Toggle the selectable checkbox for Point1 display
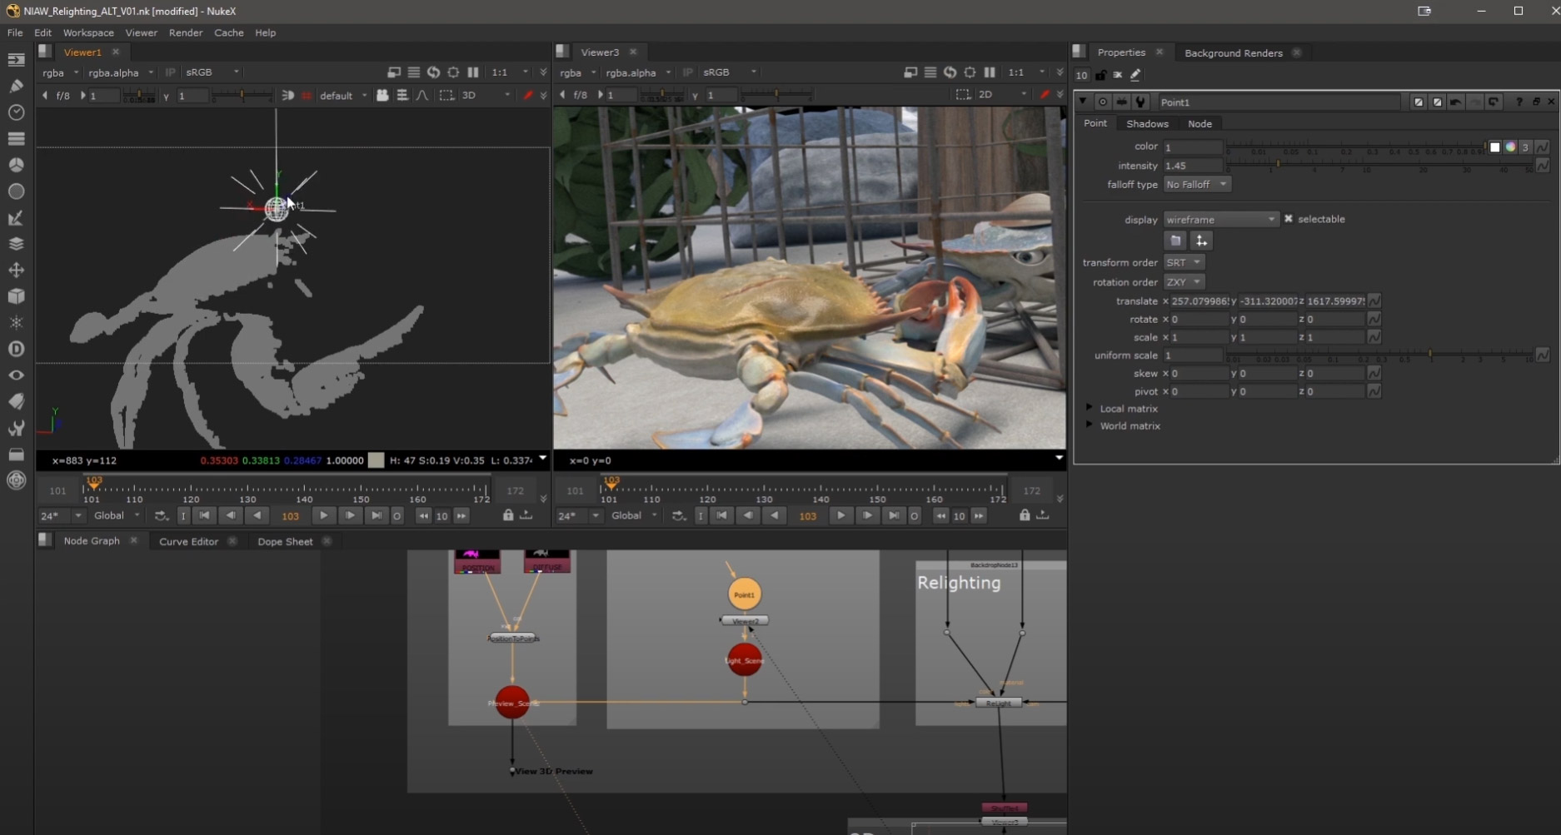1561x835 pixels. tap(1289, 219)
